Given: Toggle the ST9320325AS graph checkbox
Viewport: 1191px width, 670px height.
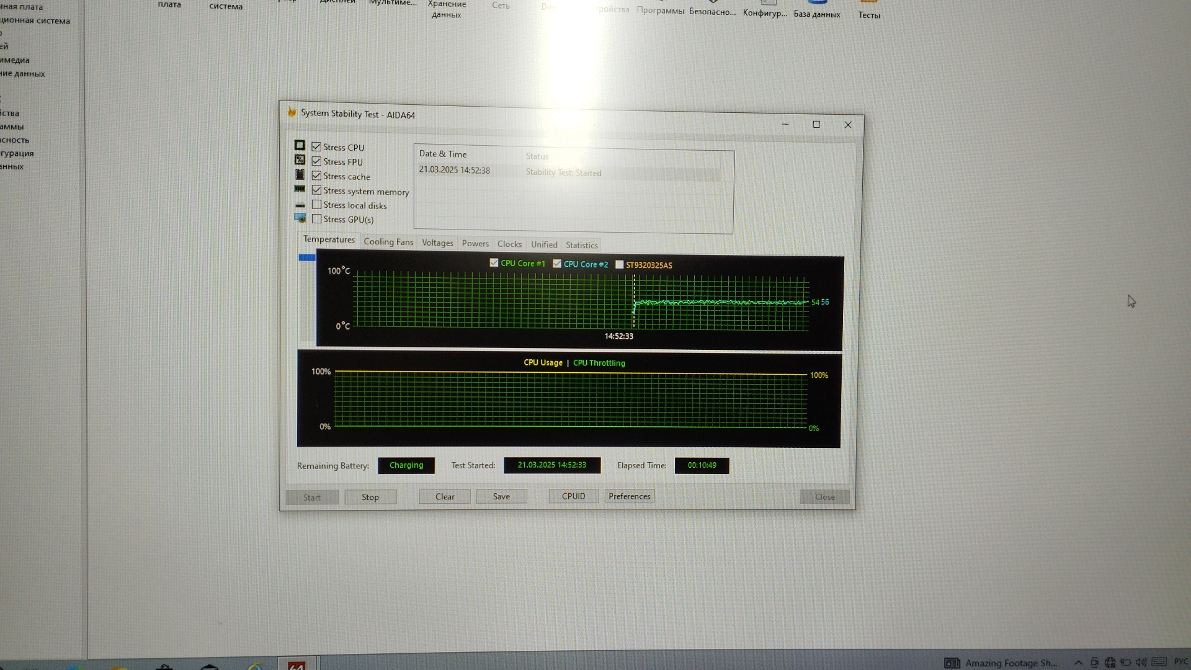Looking at the screenshot, I should [619, 264].
